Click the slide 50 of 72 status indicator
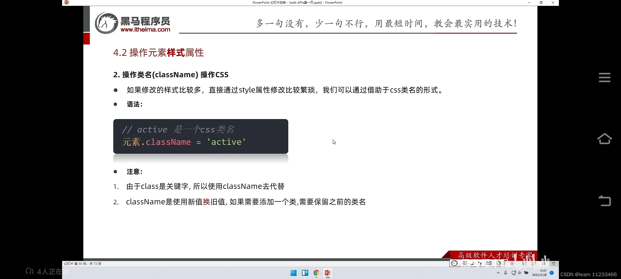 [83, 264]
